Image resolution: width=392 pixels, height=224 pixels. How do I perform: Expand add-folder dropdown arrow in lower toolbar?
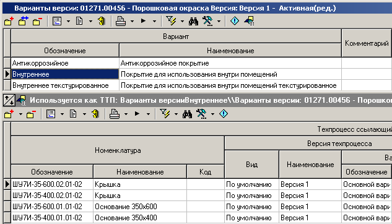(20, 114)
